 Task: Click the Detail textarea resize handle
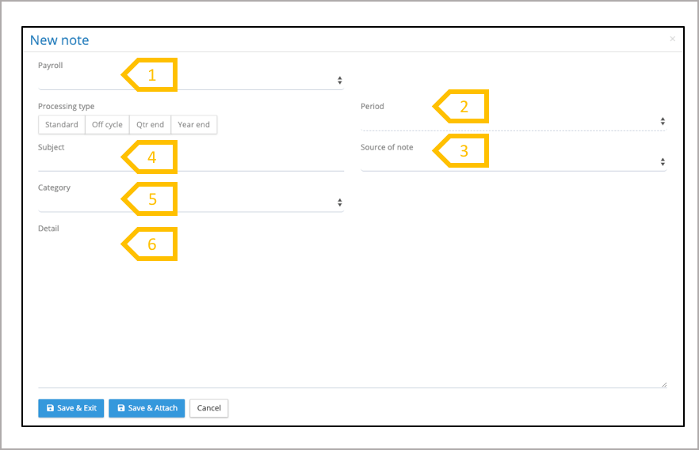(663, 384)
